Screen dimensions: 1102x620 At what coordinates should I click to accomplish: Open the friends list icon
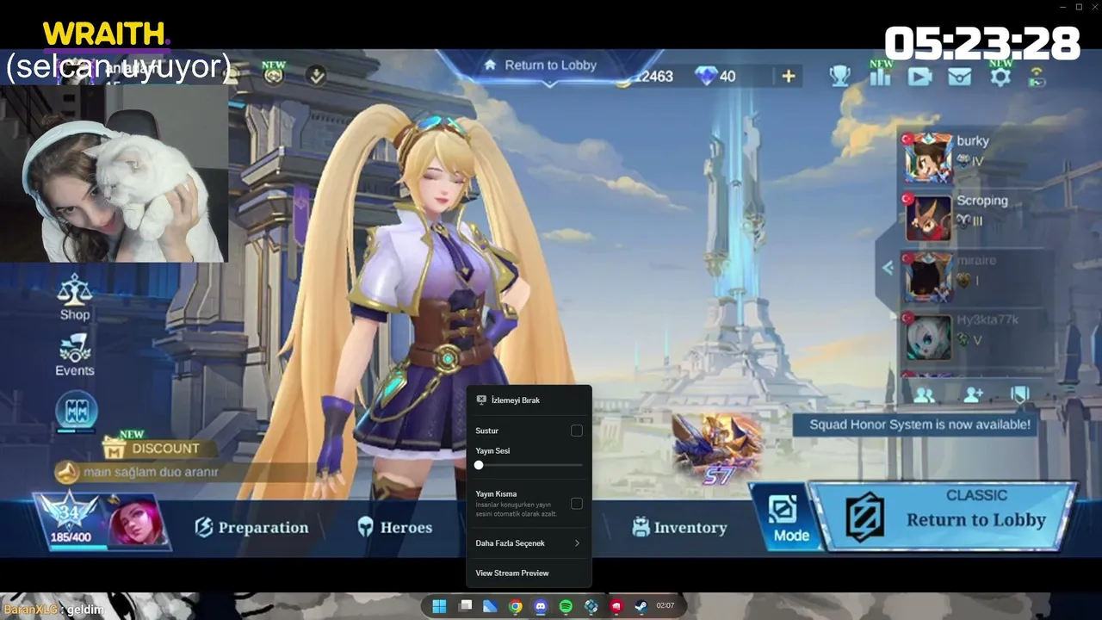(x=924, y=395)
